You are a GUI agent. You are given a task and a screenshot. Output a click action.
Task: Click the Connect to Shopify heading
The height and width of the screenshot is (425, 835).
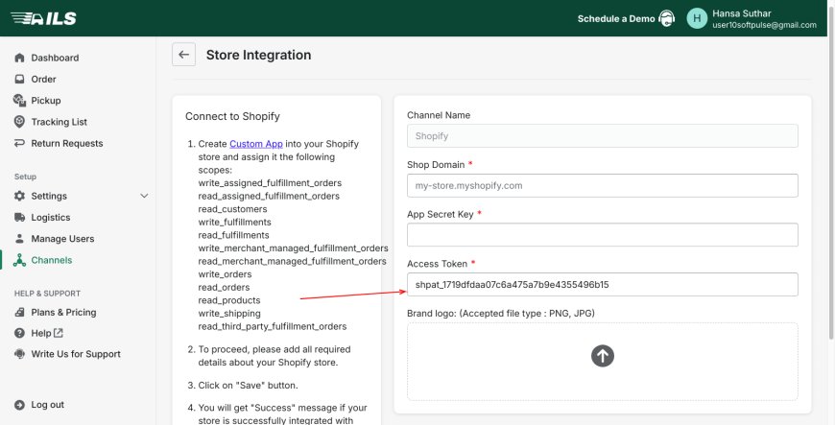pos(232,116)
